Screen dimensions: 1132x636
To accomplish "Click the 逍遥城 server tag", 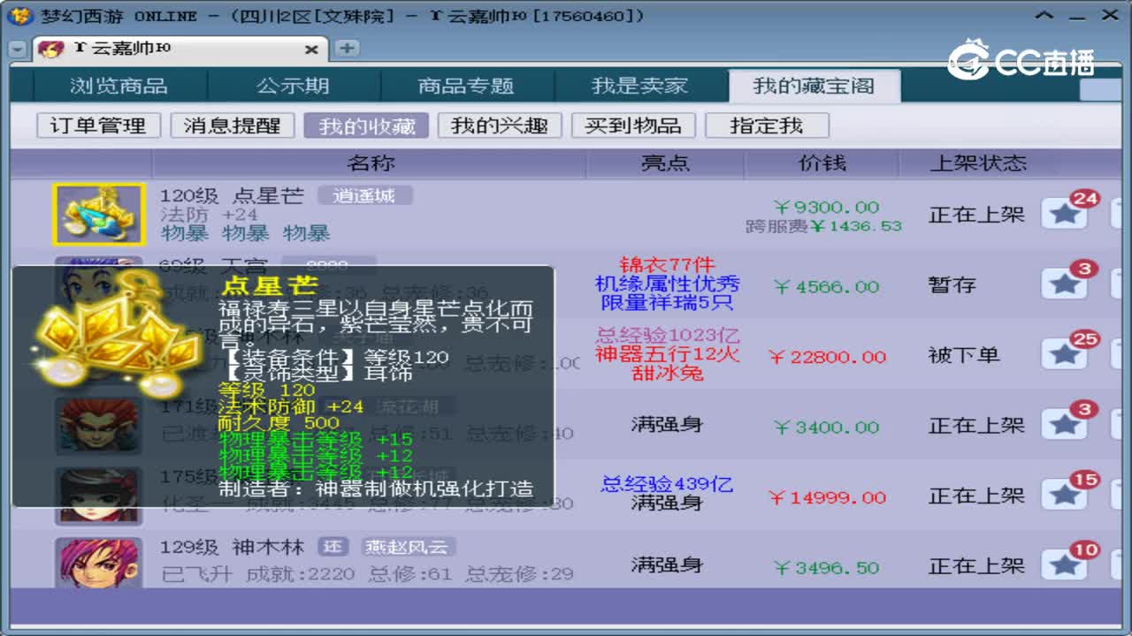I will tap(364, 196).
